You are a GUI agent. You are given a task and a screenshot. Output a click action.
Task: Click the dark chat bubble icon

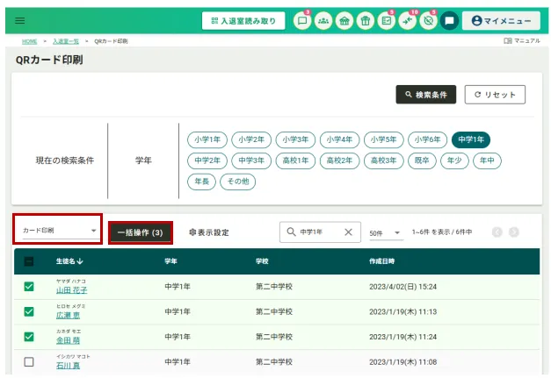(x=449, y=20)
